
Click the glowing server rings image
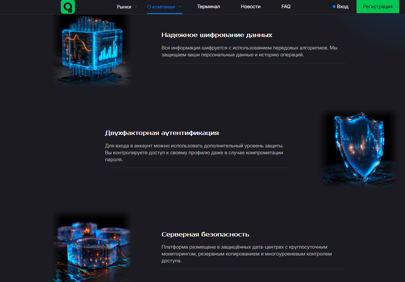92,247
